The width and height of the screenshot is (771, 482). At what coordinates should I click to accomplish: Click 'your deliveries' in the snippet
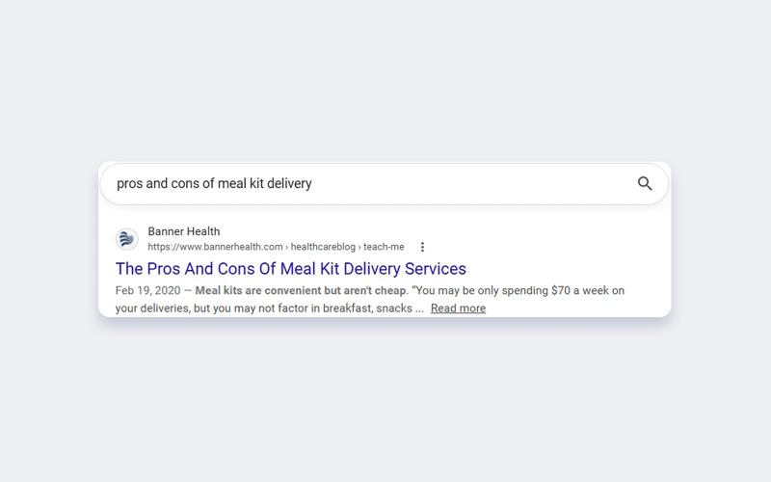[x=152, y=308]
